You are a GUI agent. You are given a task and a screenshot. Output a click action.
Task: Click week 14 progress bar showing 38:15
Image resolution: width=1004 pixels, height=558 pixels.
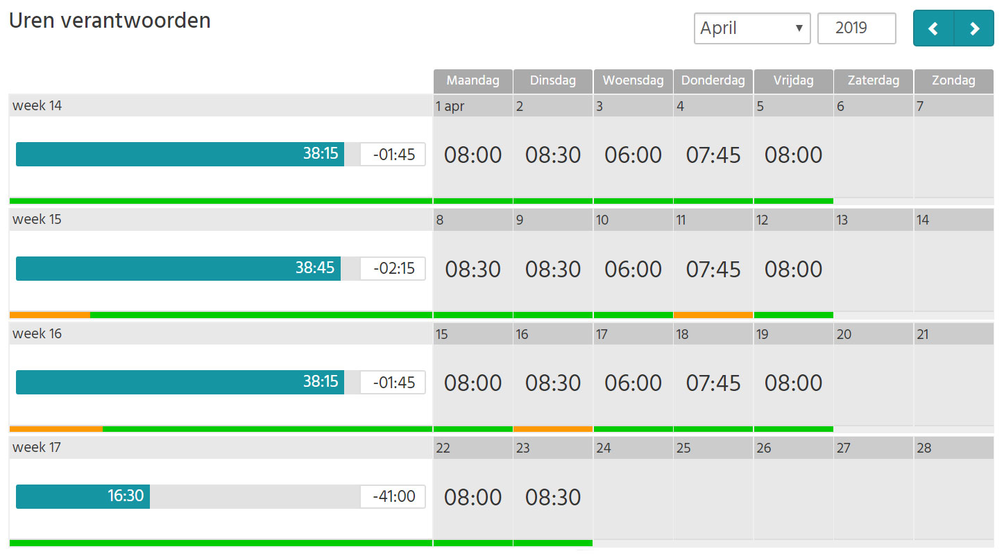tap(180, 154)
